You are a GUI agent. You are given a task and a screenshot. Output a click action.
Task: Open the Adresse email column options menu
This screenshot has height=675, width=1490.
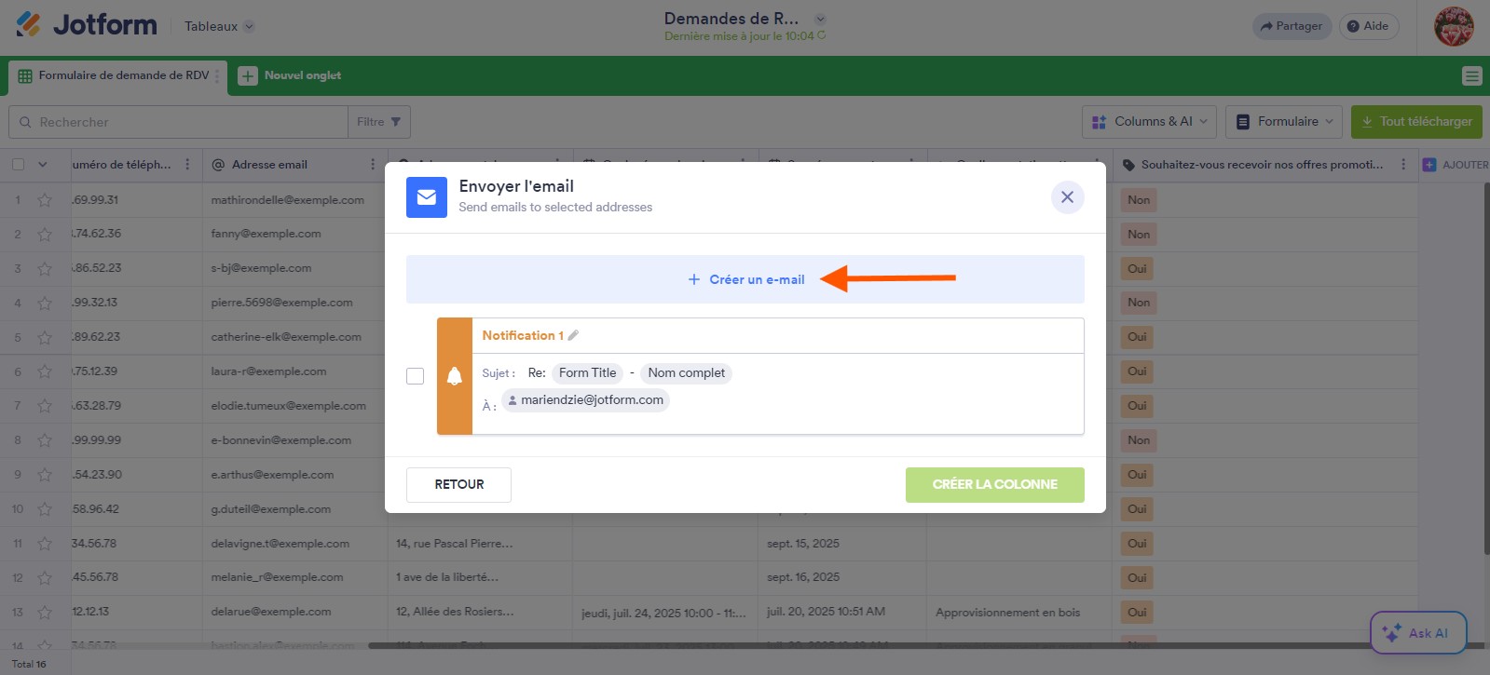pos(373,165)
